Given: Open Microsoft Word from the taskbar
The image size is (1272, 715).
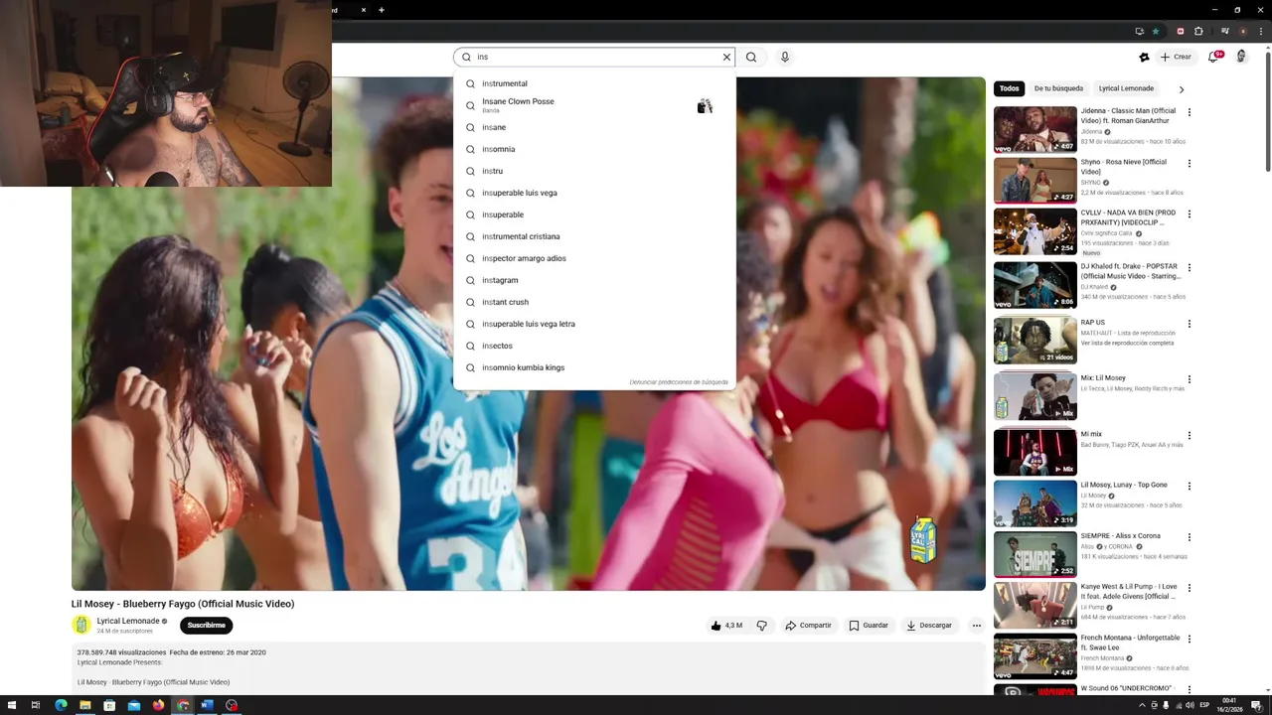Looking at the screenshot, I should 207,705.
